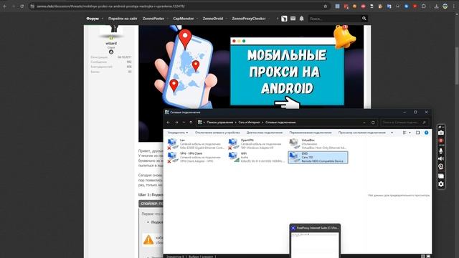
Task: Open the change view dropdown
Action: point(410,133)
